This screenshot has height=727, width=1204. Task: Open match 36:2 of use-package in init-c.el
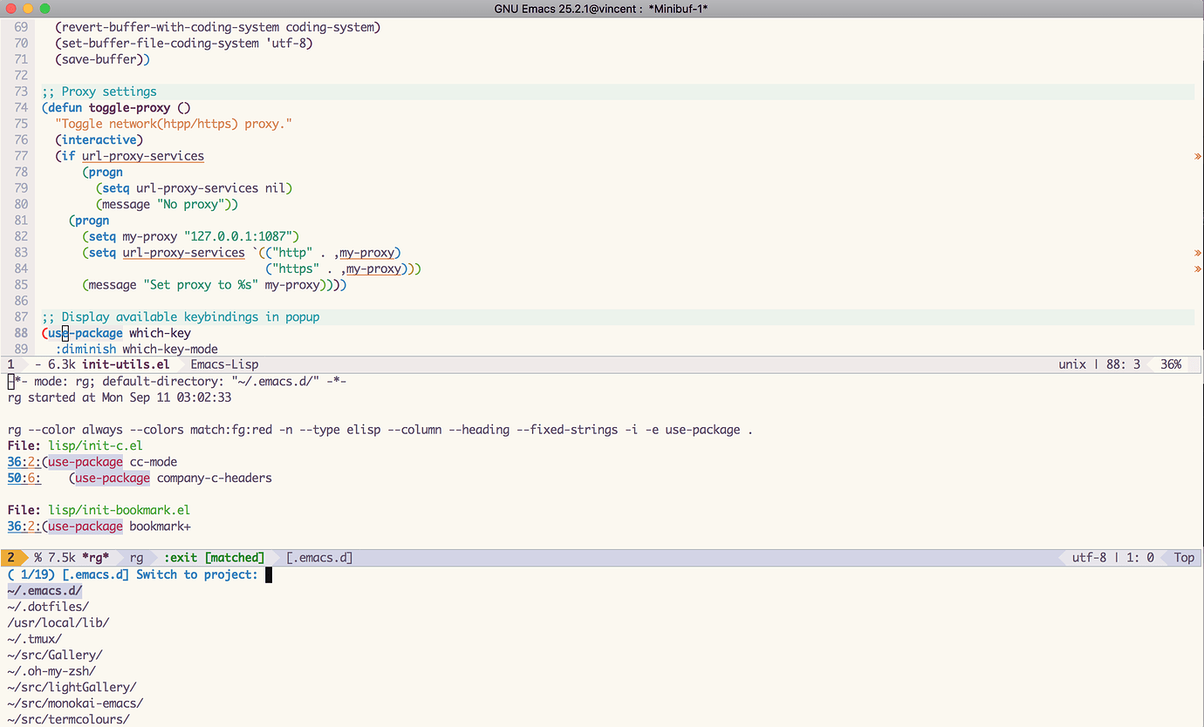click(x=23, y=462)
